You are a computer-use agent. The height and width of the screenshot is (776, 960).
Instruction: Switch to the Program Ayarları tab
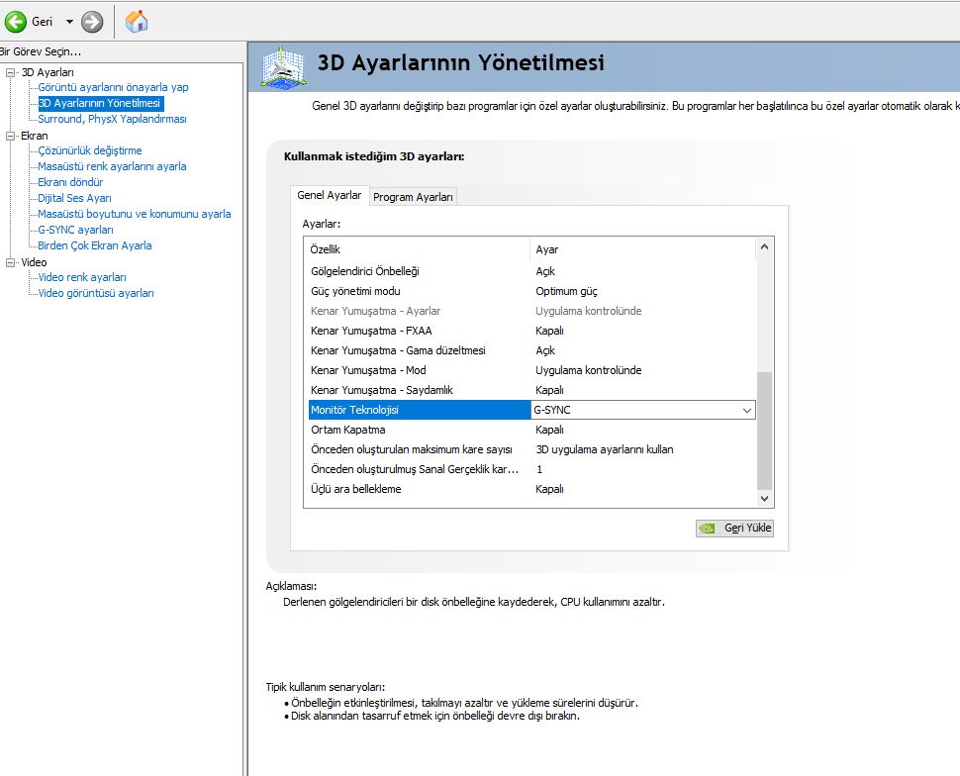tap(413, 197)
